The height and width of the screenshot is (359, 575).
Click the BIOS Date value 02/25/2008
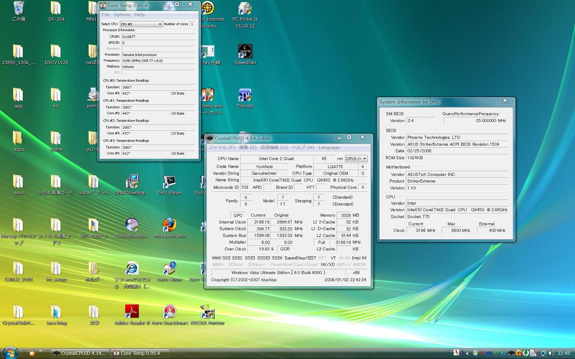tap(457, 151)
